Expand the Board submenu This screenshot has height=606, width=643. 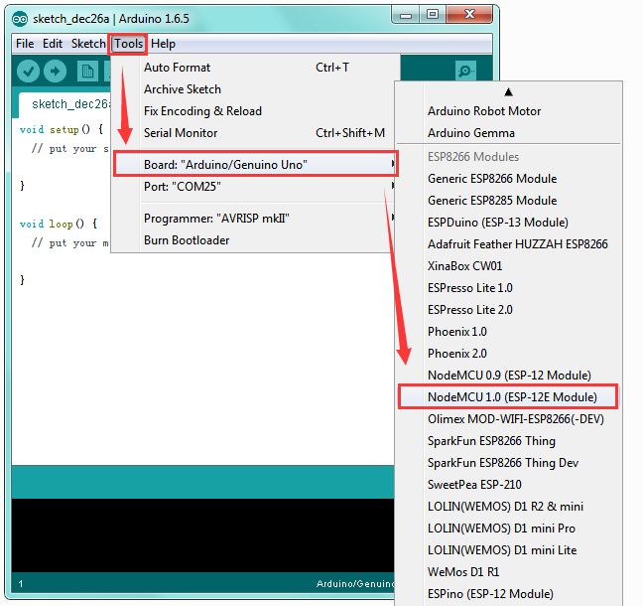coord(255,165)
